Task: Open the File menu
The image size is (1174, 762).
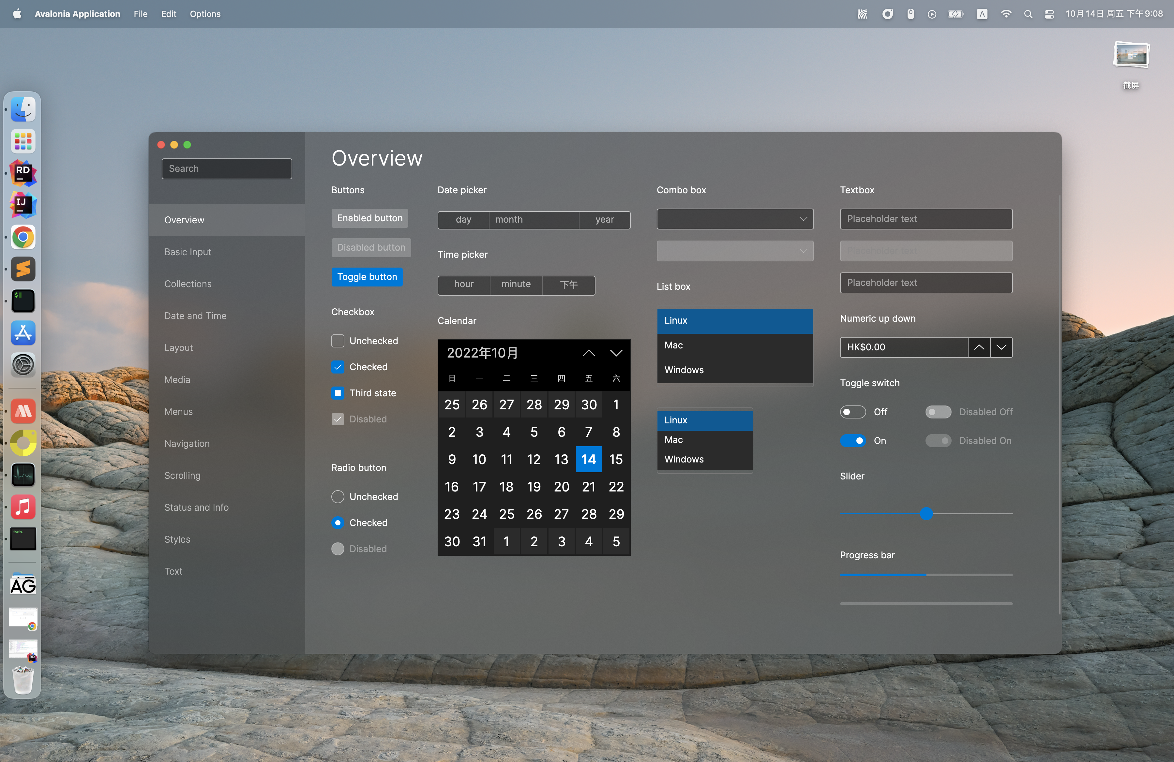Action: click(141, 14)
